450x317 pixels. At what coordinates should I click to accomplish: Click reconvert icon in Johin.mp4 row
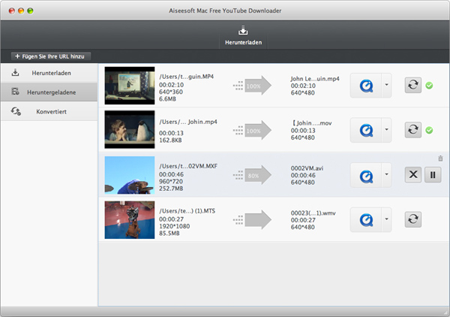point(413,130)
